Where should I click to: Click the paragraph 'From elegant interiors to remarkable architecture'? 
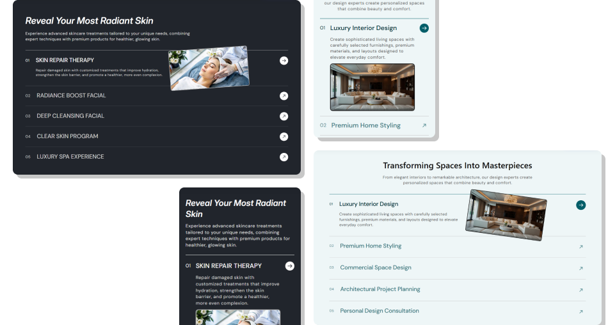point(458,180)
